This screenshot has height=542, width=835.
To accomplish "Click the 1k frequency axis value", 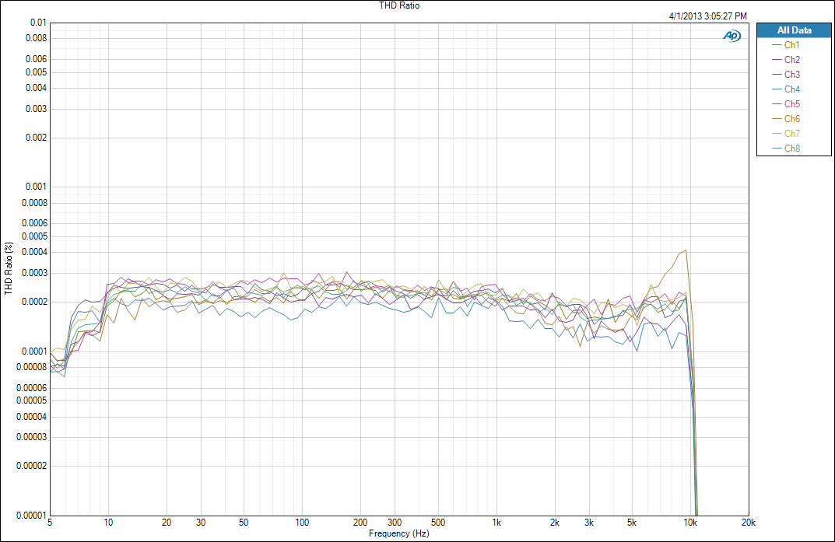I will (x=496, y=523).
